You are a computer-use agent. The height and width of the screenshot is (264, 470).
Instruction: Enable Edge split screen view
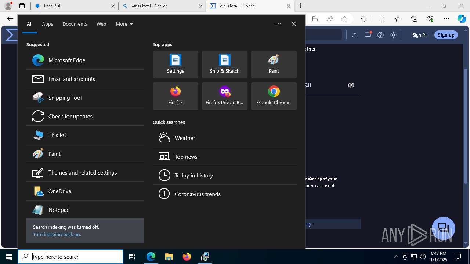click(382, 19)
